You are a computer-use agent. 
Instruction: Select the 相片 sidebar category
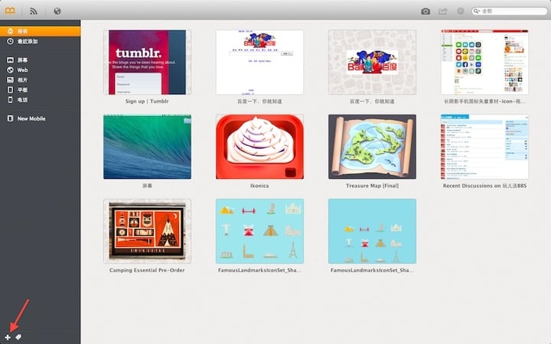[22, 80]
